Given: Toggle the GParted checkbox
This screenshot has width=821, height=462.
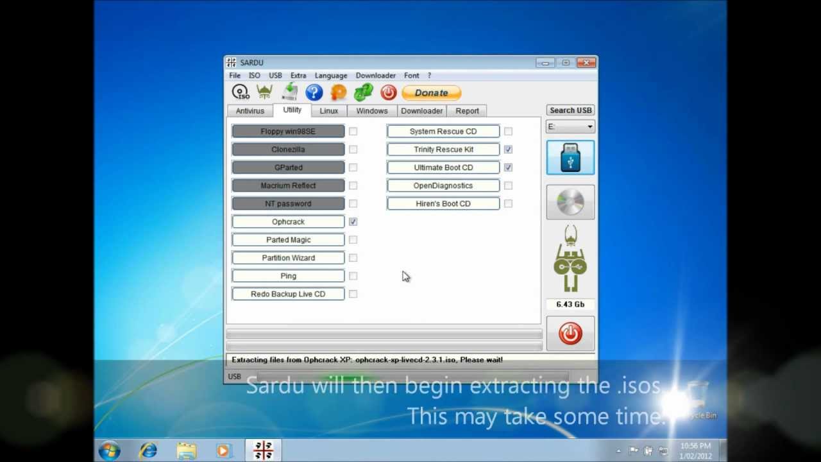Looking at the screenshot, I should [353, 167].
